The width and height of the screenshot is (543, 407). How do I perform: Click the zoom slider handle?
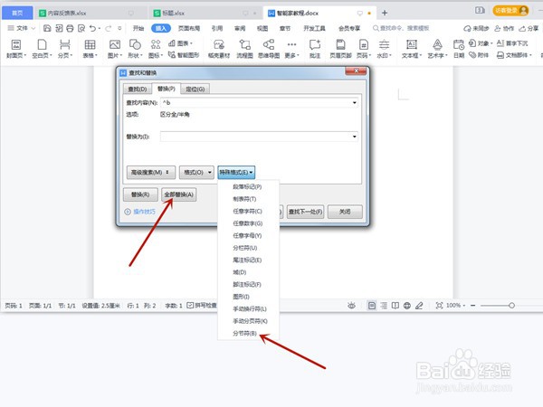tap(511, 306)
